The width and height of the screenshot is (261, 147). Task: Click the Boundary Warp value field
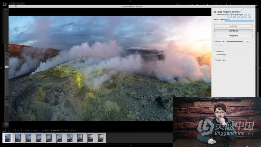tap(247, 41)
